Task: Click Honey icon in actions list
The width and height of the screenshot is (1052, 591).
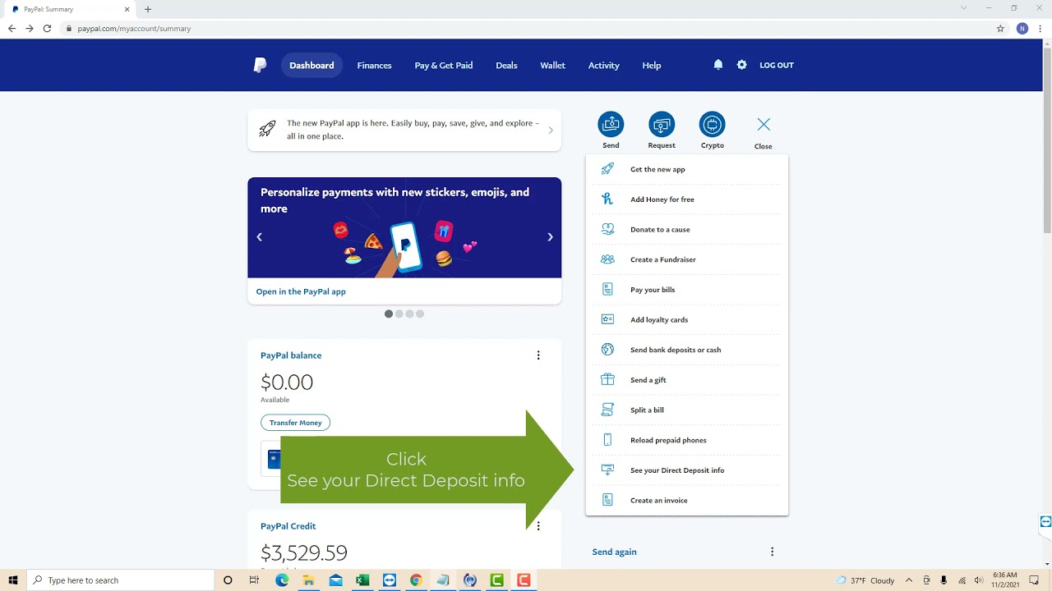Action: (x=607, y=199)
